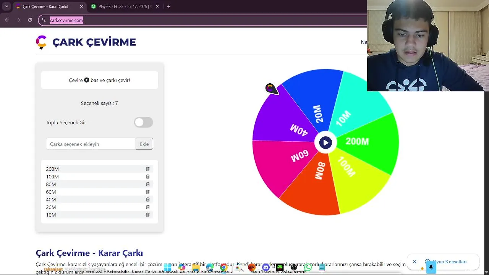Select the 80M text in options list

point(51,184)
